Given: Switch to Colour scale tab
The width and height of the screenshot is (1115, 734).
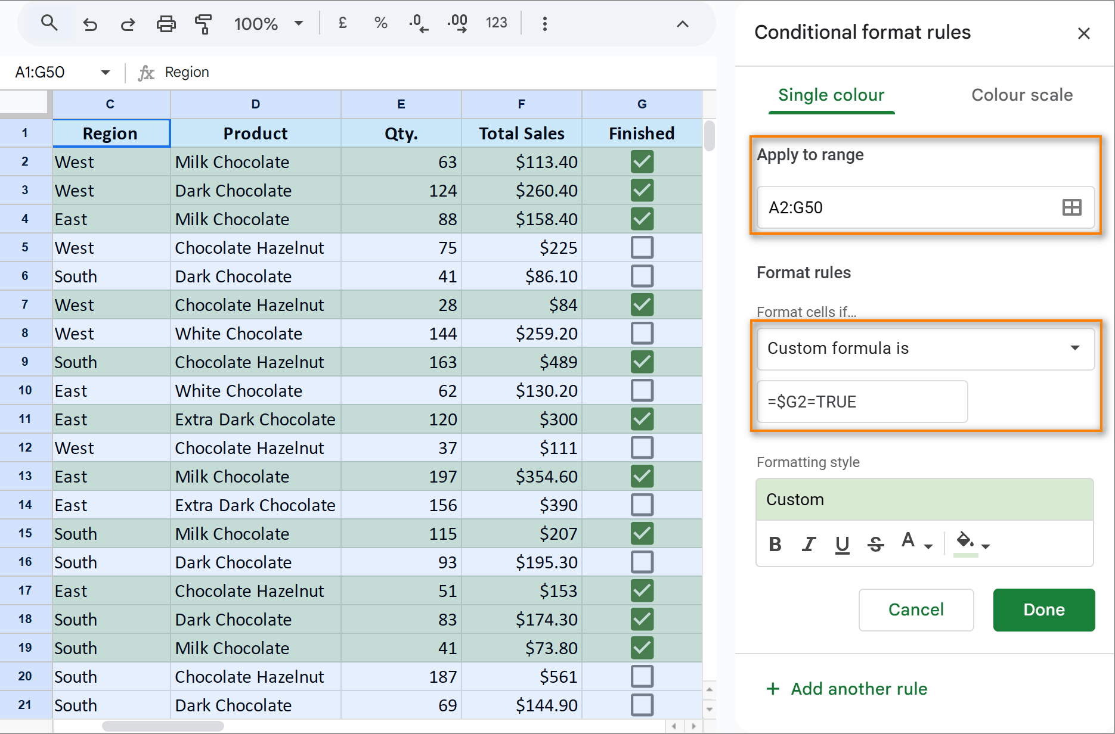Looking at the screenshot, I should [x=1022, y=95].
